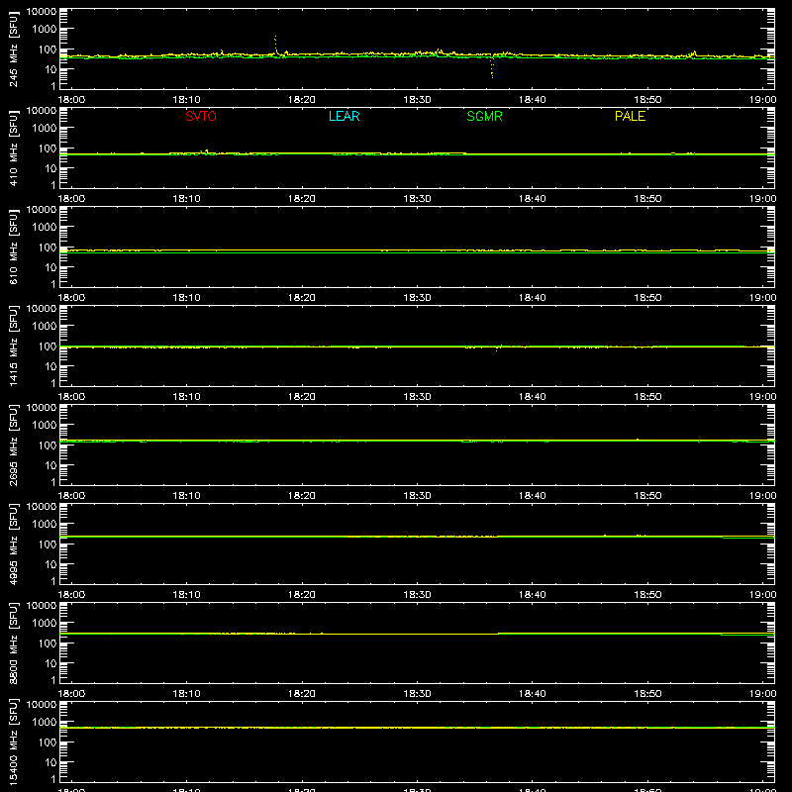Select the 610 MHz [SFU] axis title

pos(13,247)
